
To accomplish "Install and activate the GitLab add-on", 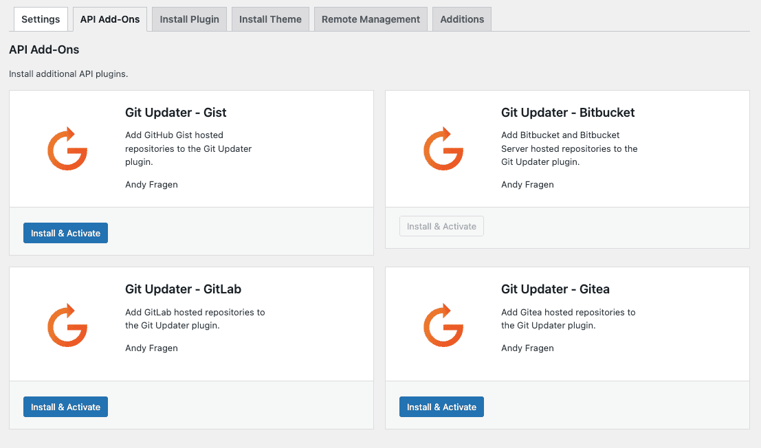I will 65,407.
